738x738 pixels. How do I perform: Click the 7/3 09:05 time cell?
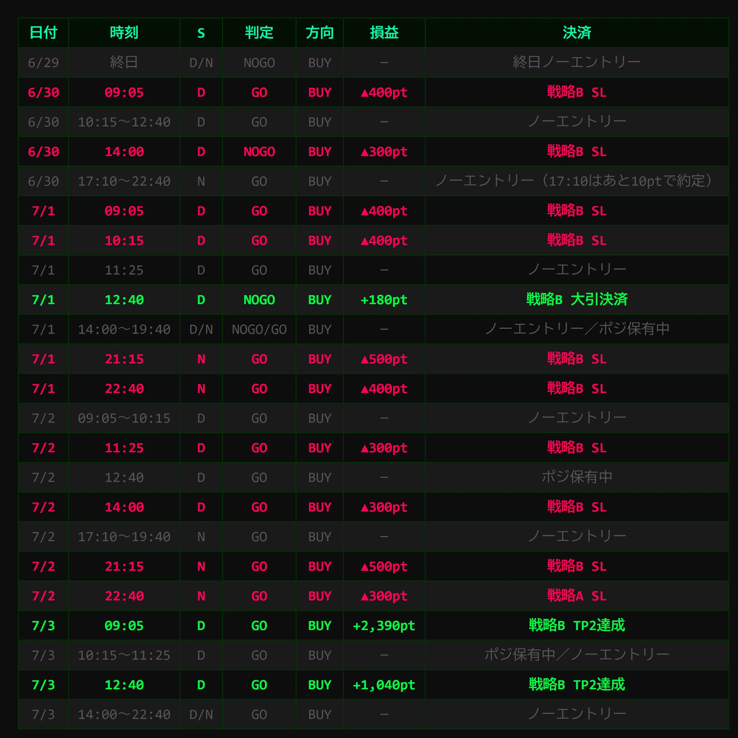click(x=124, y=626)
